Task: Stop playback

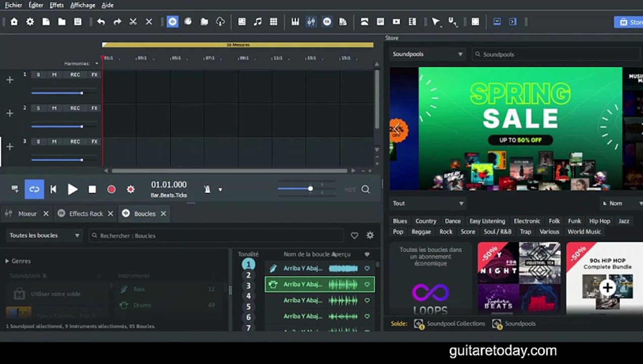Action: click(x=92, y=189)
